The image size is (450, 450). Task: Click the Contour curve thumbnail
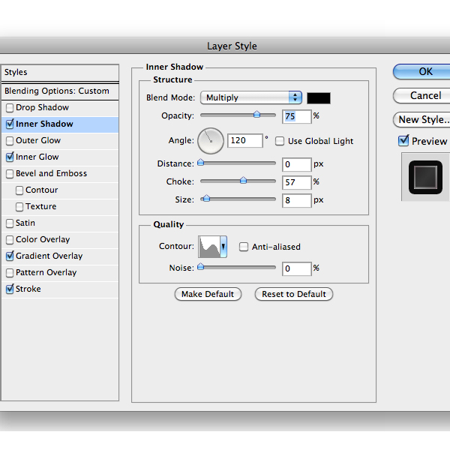point(209,247)
